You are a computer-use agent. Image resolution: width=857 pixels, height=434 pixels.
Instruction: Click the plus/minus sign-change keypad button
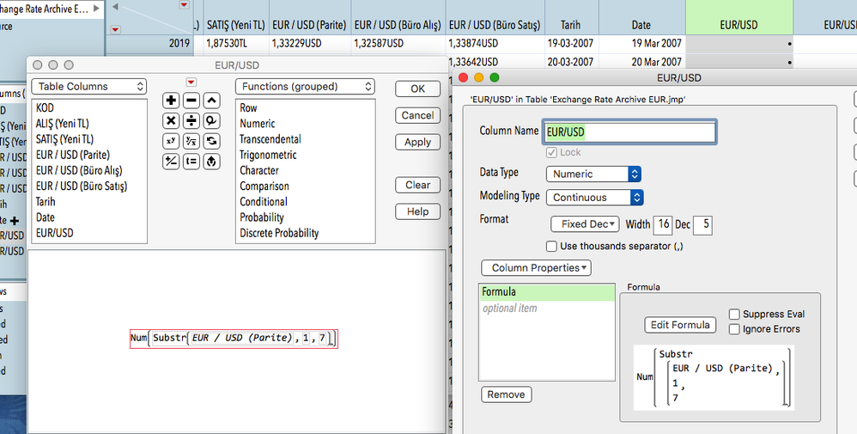point(171,162)
